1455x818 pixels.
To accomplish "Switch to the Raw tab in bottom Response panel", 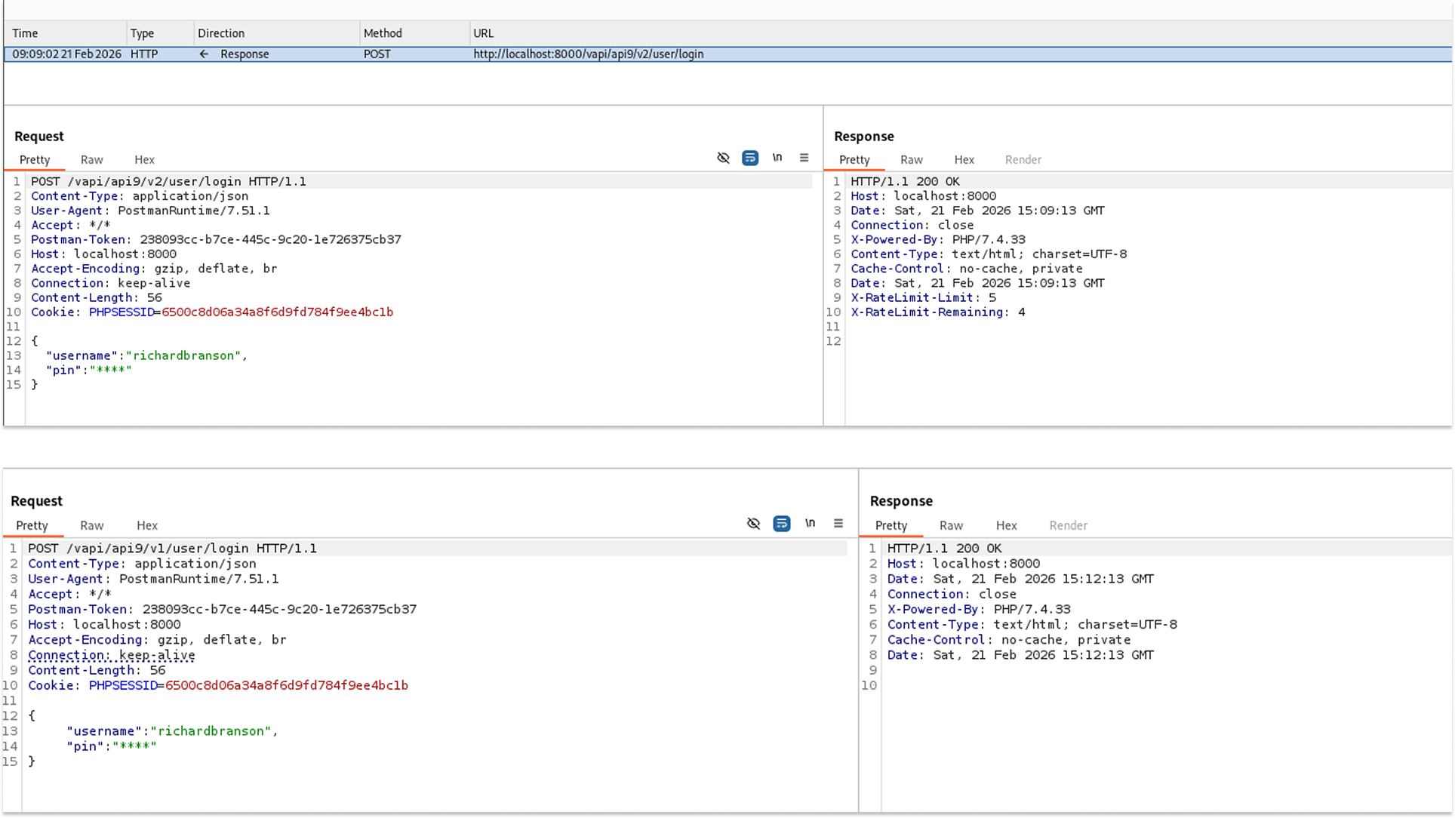I will 950,525.
